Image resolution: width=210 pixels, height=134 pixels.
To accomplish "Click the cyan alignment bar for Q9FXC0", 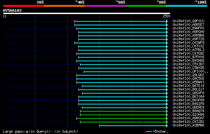I will coord(120,21).
